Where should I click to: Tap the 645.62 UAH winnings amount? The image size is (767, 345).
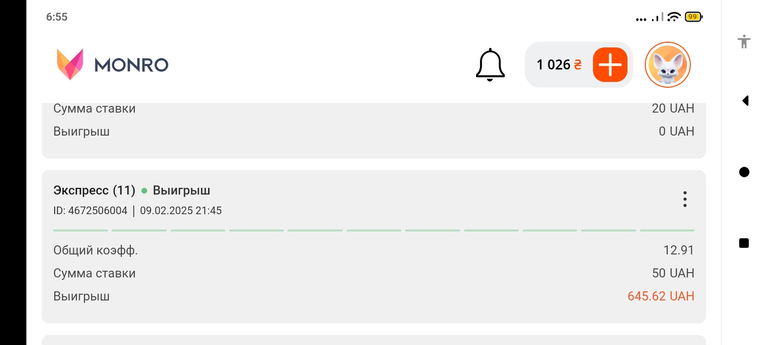pos(661,296)
